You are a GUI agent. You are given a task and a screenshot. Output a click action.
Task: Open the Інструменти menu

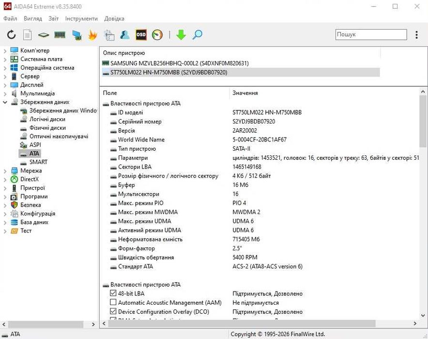pos(81,18)
